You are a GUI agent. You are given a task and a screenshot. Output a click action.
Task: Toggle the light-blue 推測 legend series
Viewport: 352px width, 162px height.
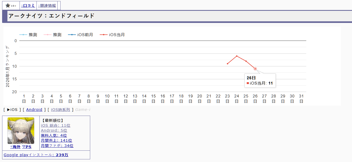pyautogui.click(x=28, y=35)
